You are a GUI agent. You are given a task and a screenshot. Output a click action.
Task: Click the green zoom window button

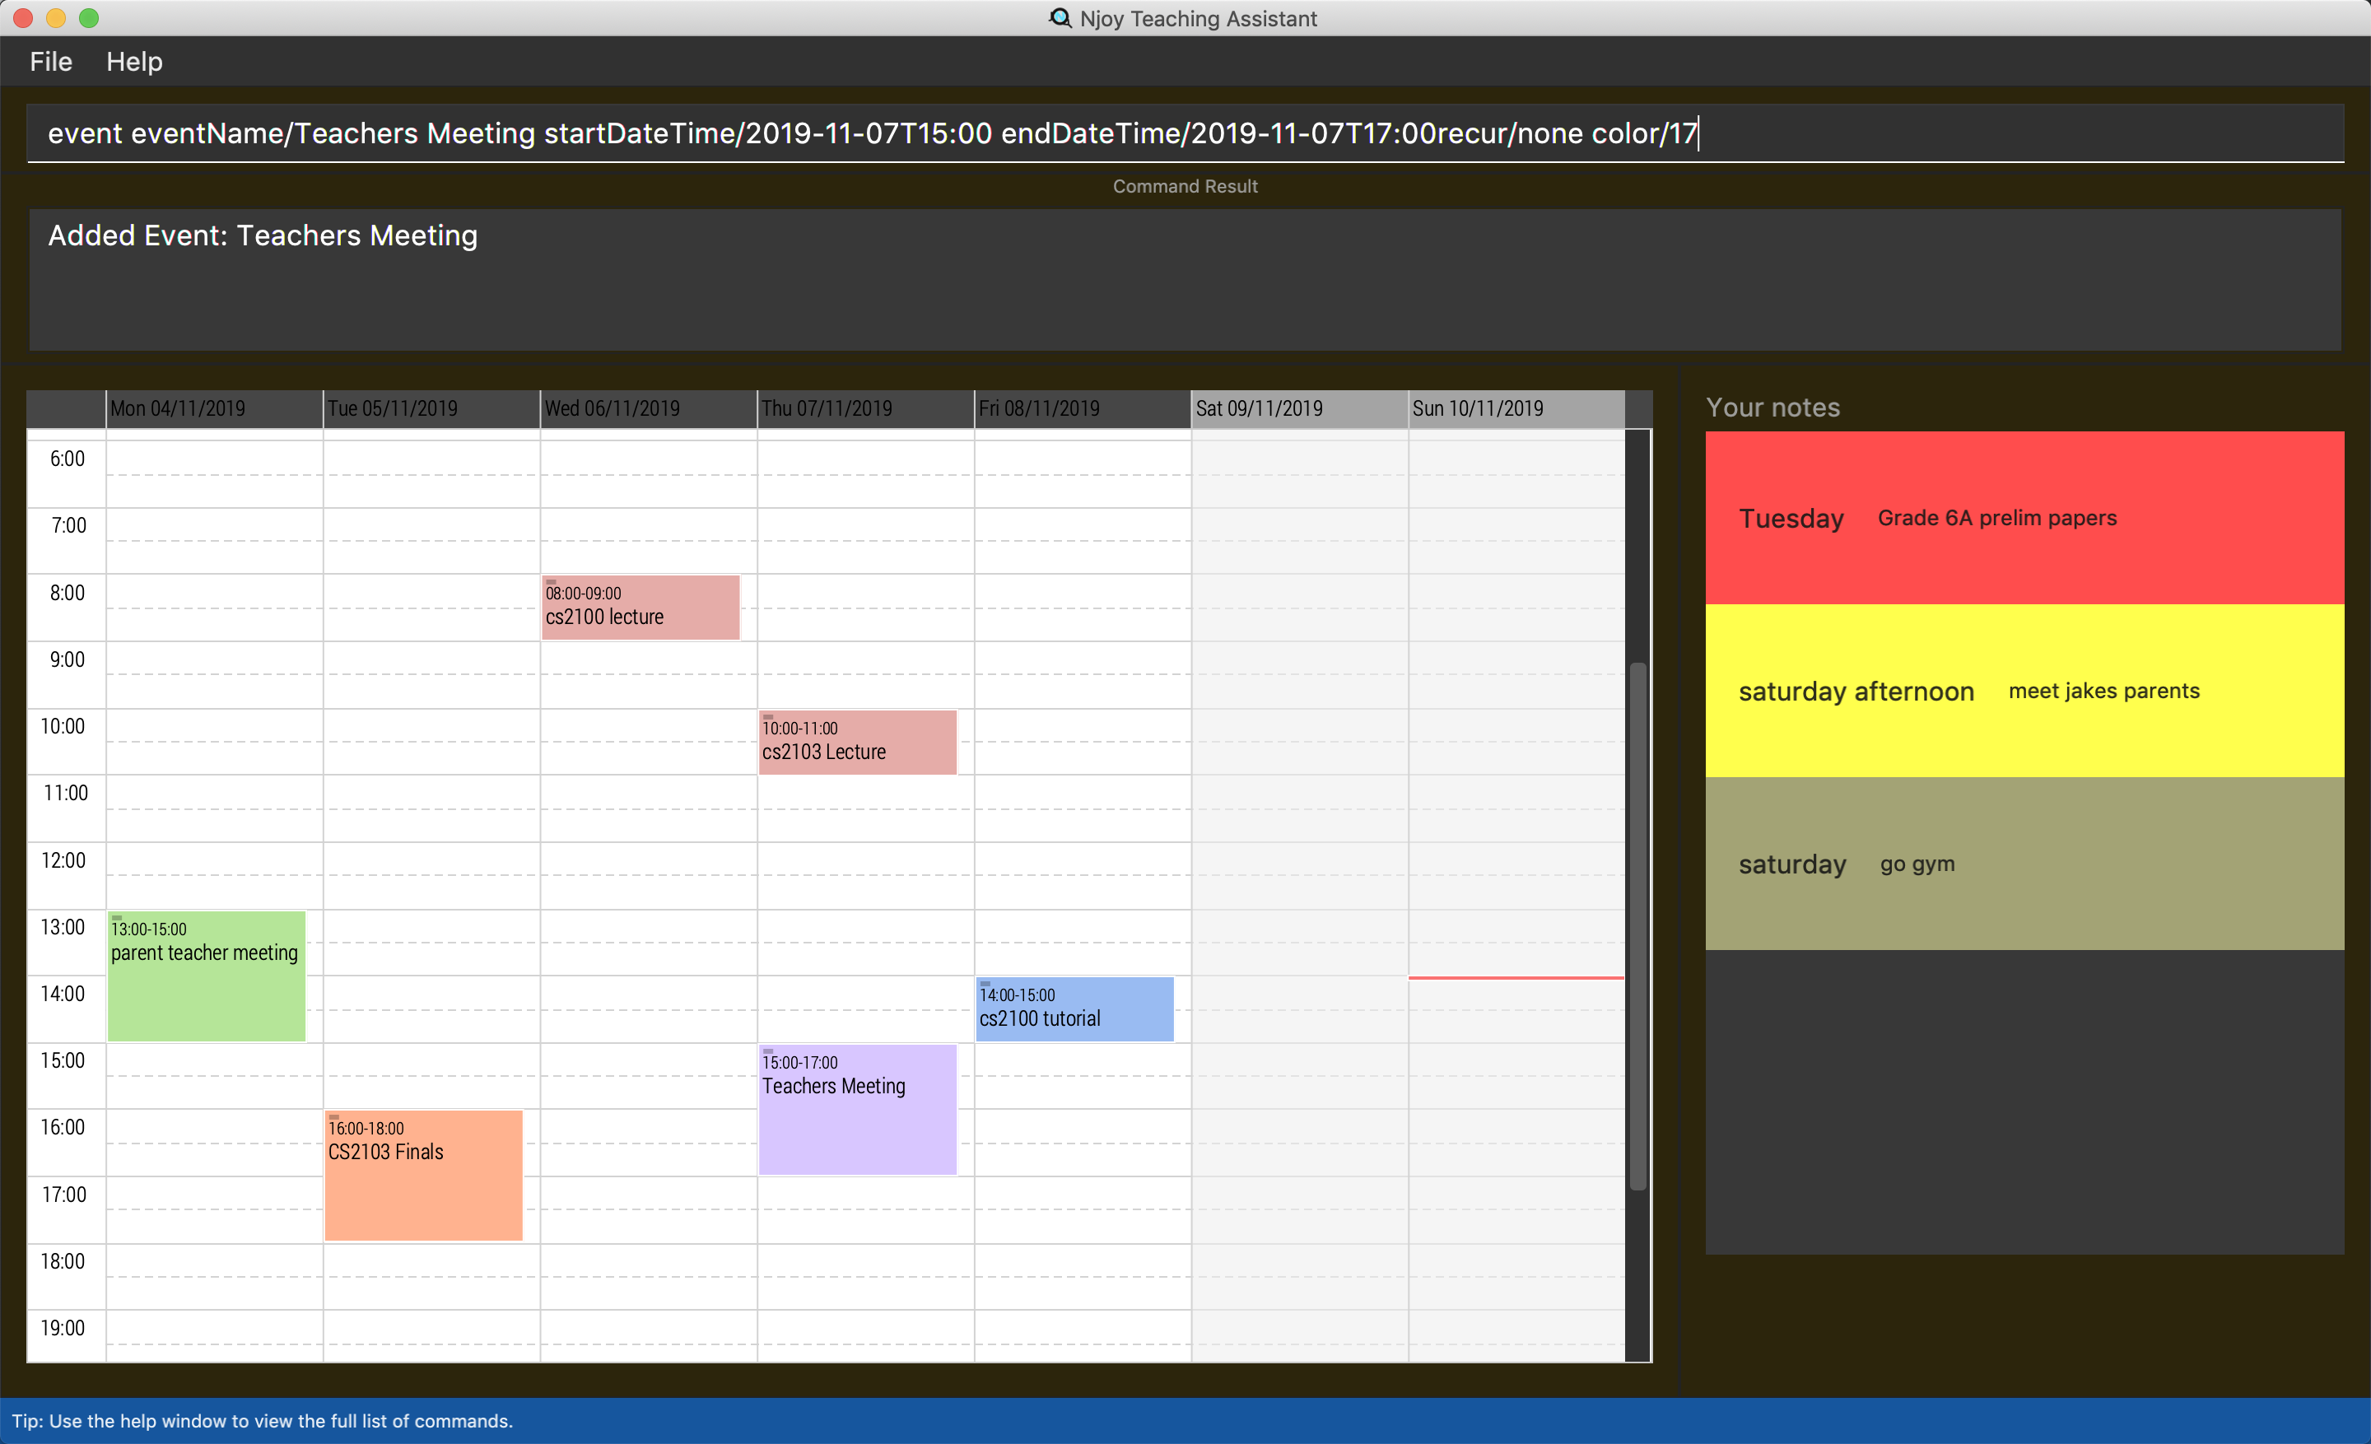pyautogui.click(x=89, y=18)
